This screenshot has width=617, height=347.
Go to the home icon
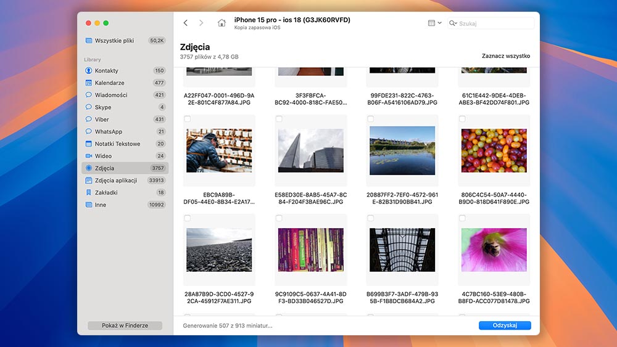222,23
